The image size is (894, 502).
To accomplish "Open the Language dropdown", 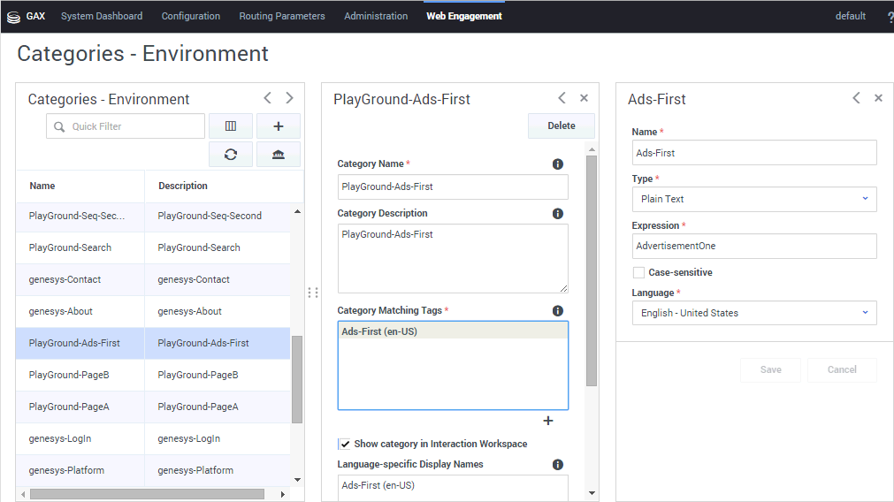I will click(754, 313).
